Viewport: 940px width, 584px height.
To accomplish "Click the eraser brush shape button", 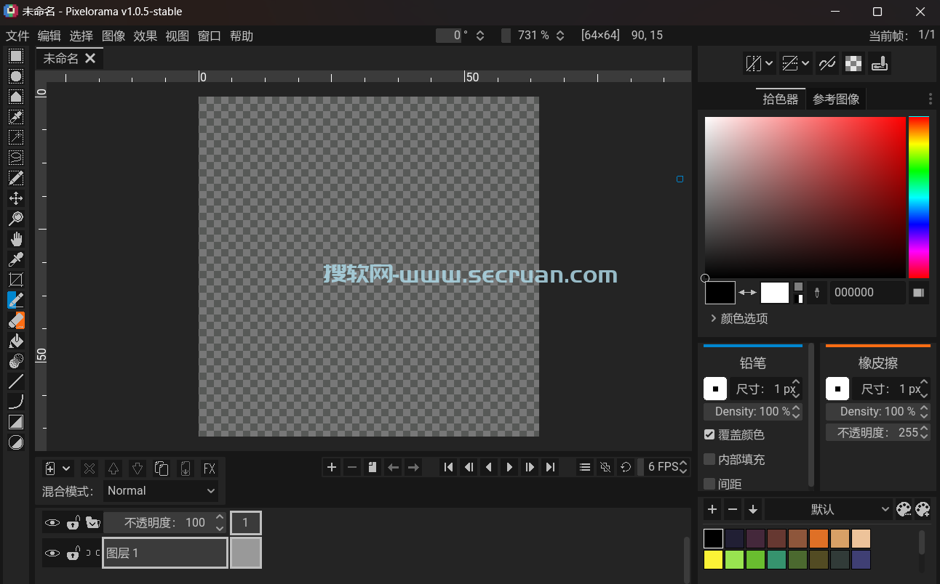I will pos(837,389).
